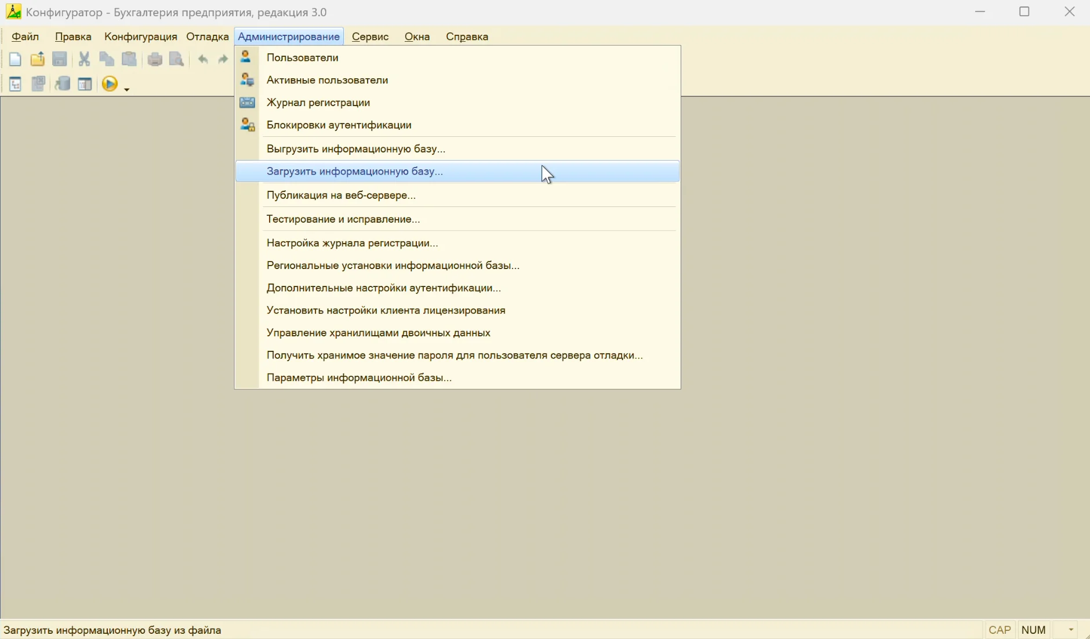Click Update database configuration cylinder icon
1090x639 pixels.
[63, 84]
